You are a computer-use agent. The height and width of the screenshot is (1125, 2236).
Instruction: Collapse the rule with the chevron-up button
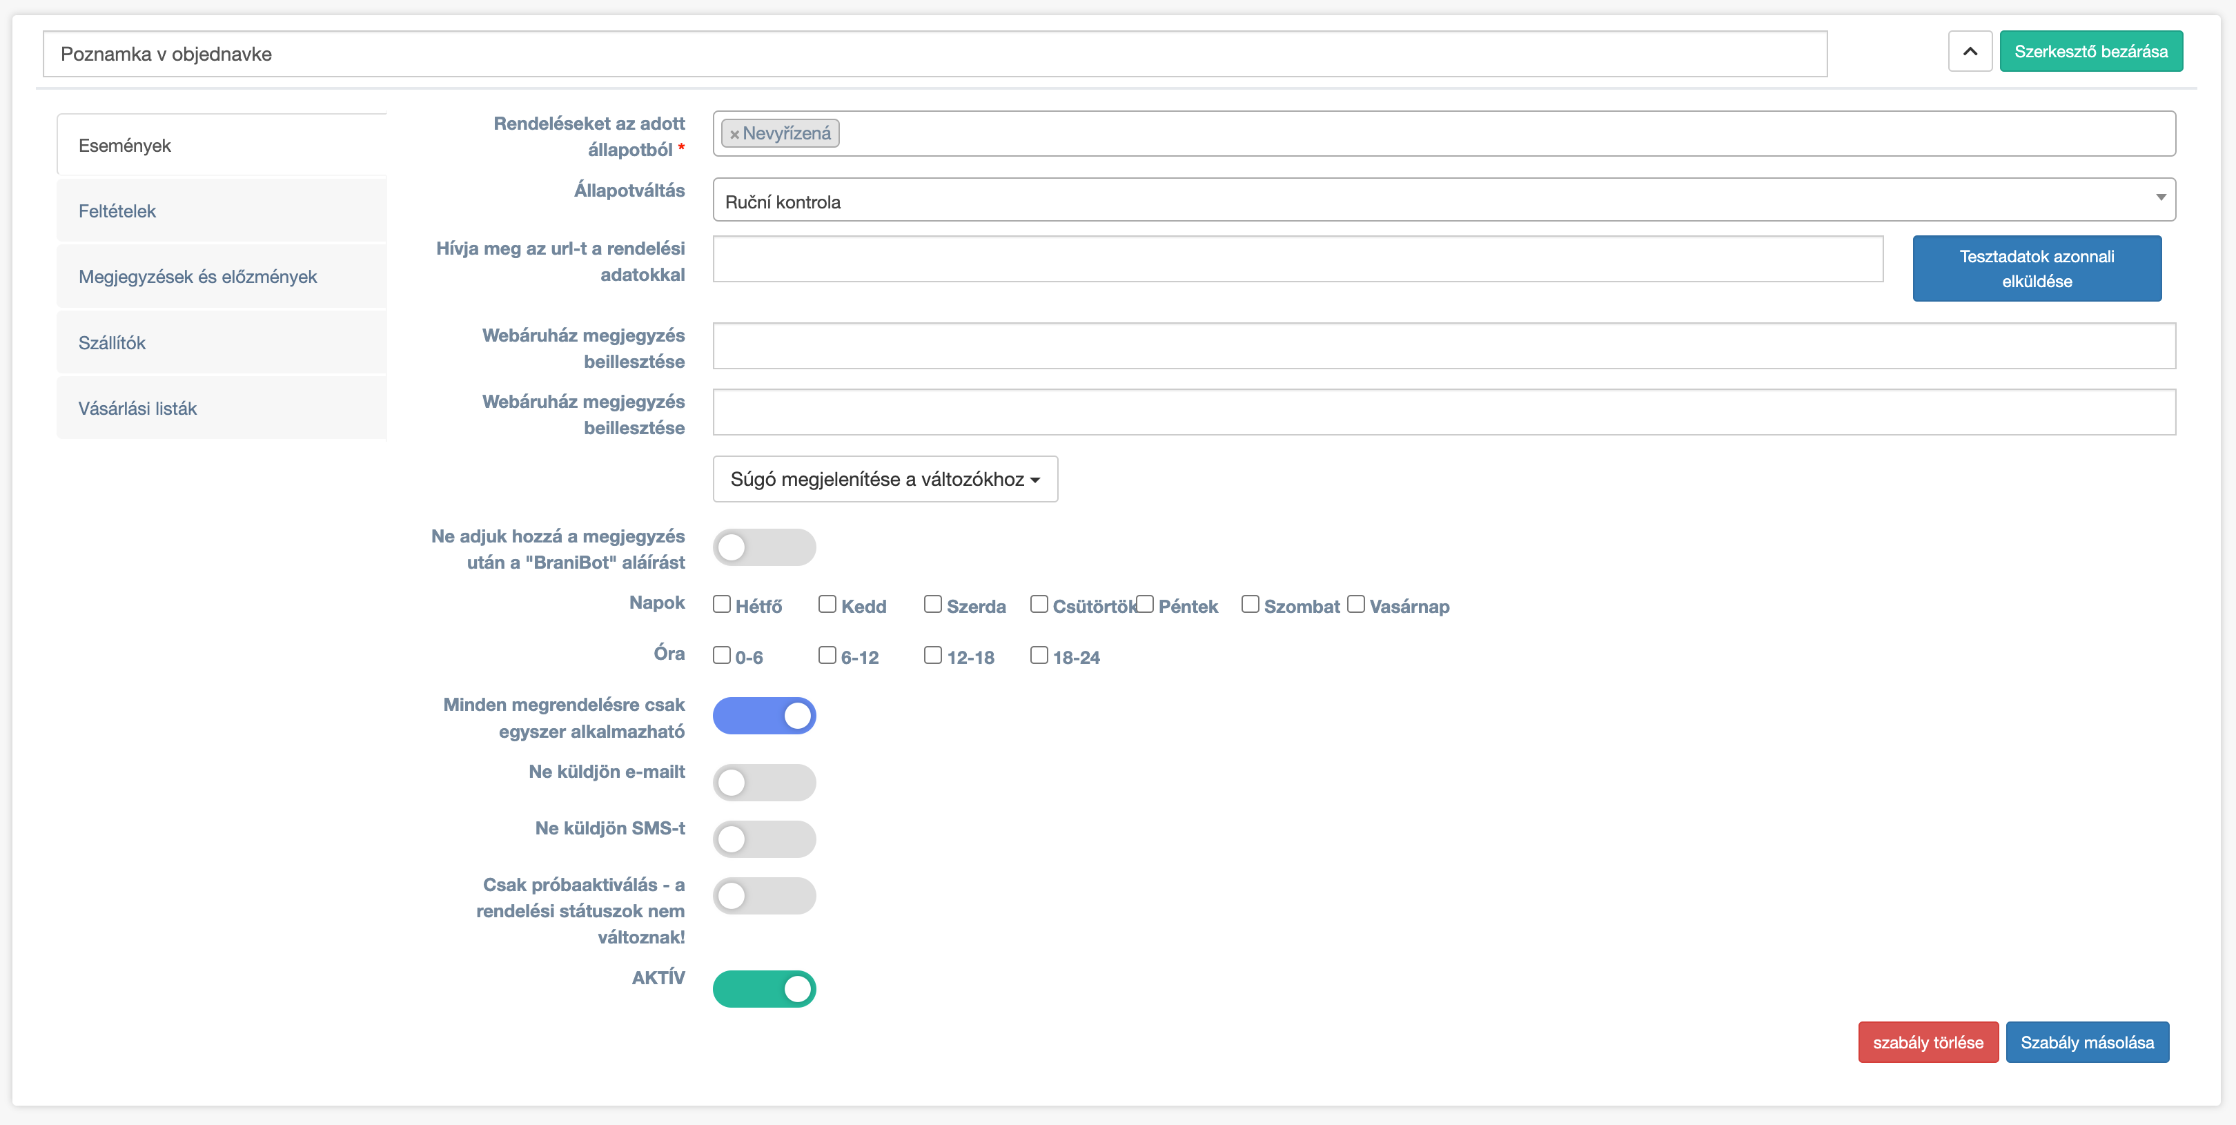point(1970,51)
